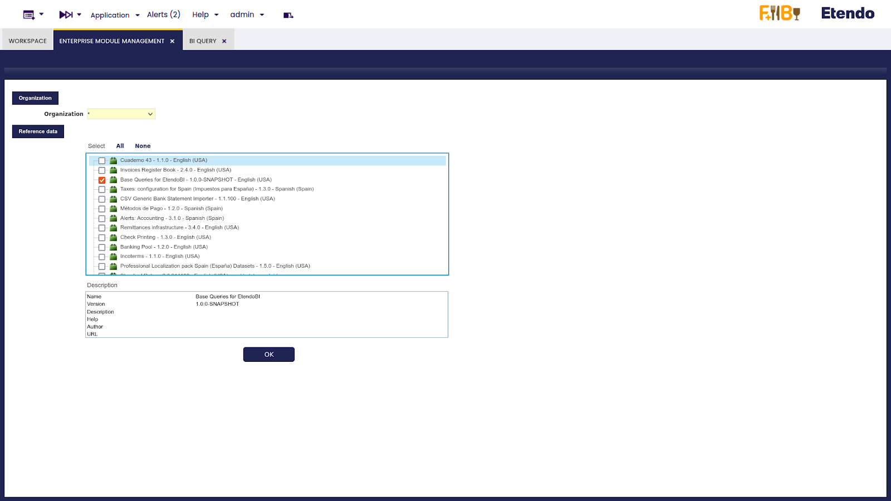Select Banking Pool - 1.2.0 row text

164,247
